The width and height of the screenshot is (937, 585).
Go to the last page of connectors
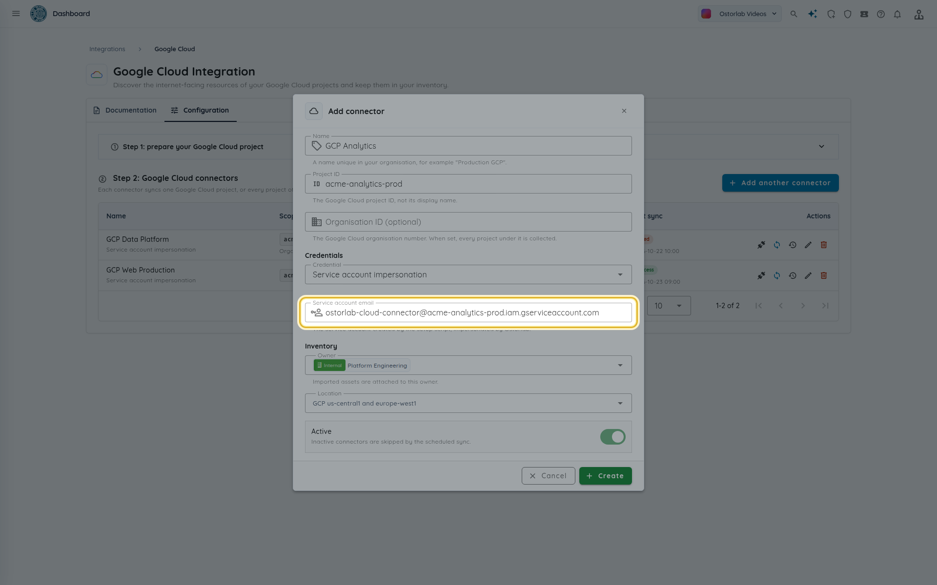825,306
